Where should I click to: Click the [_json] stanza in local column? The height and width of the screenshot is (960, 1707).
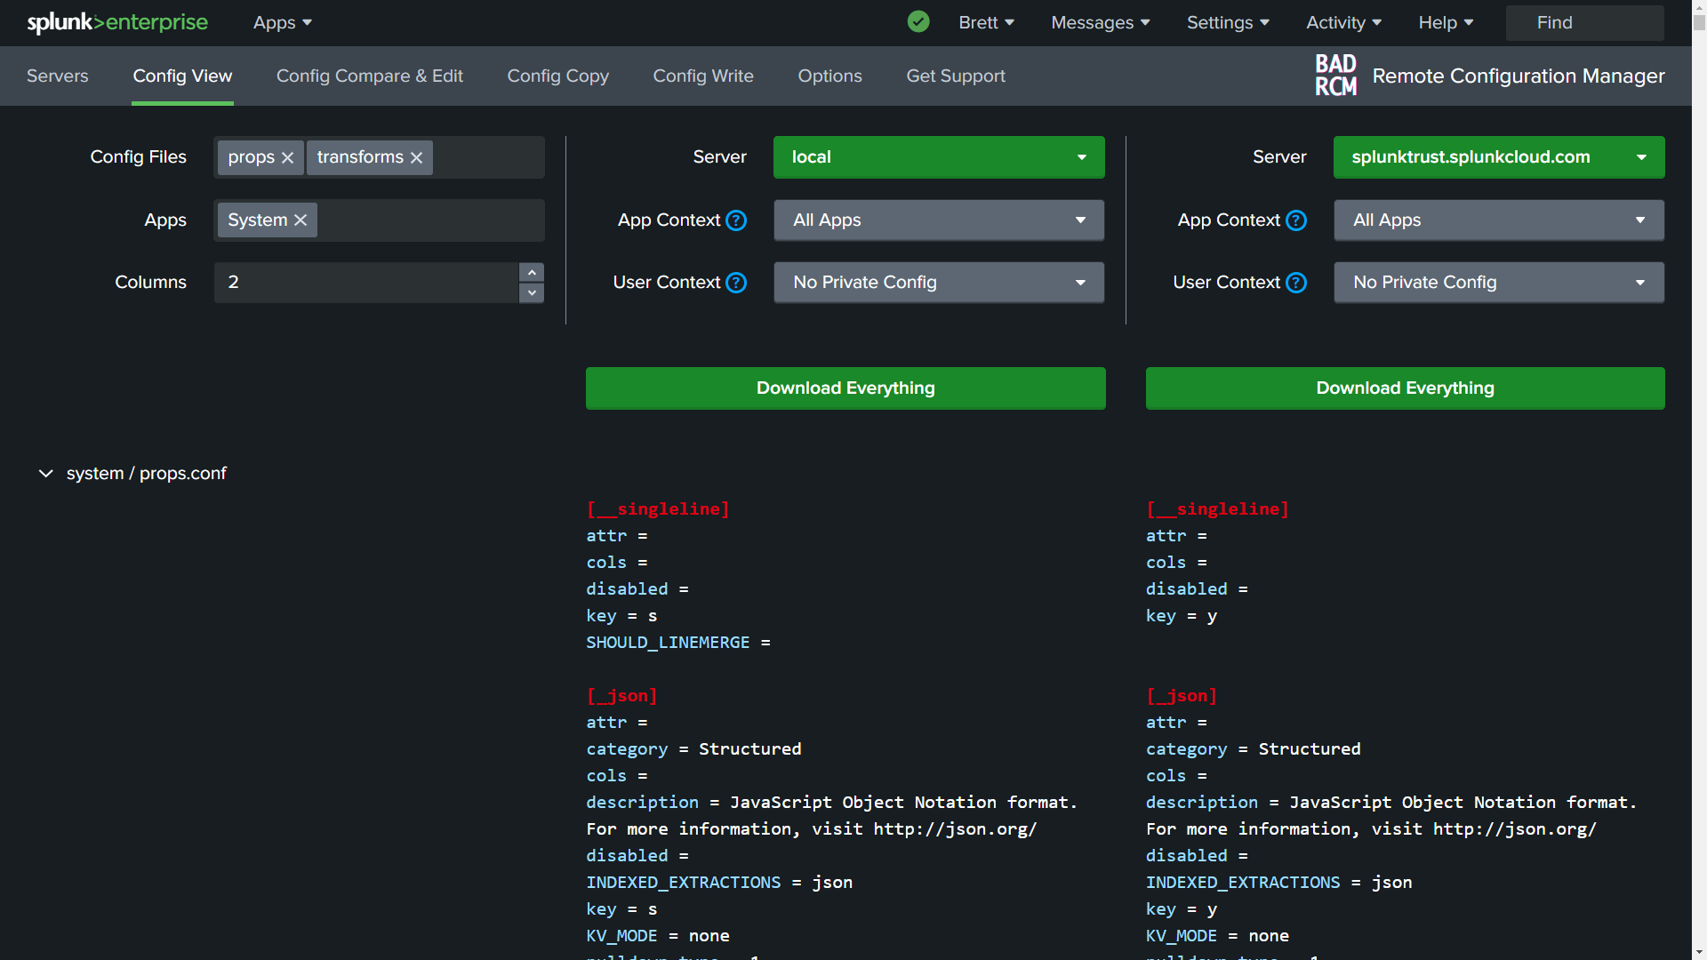[x=622, y=696]
